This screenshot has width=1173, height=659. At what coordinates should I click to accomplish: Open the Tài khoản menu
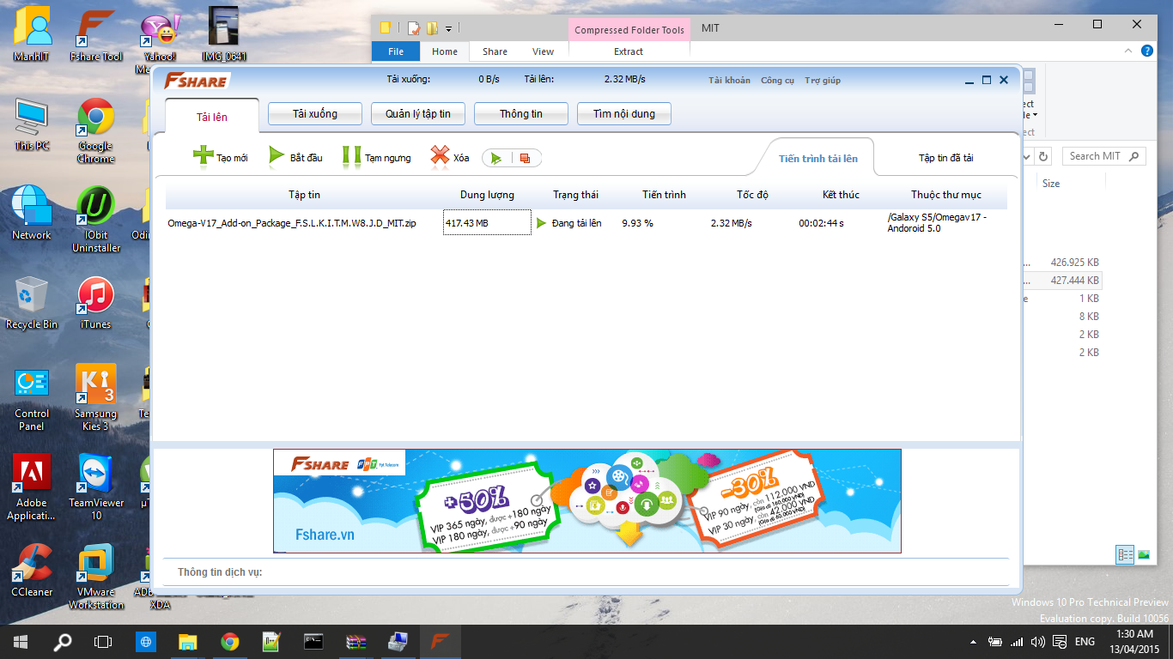click(729, 80)
